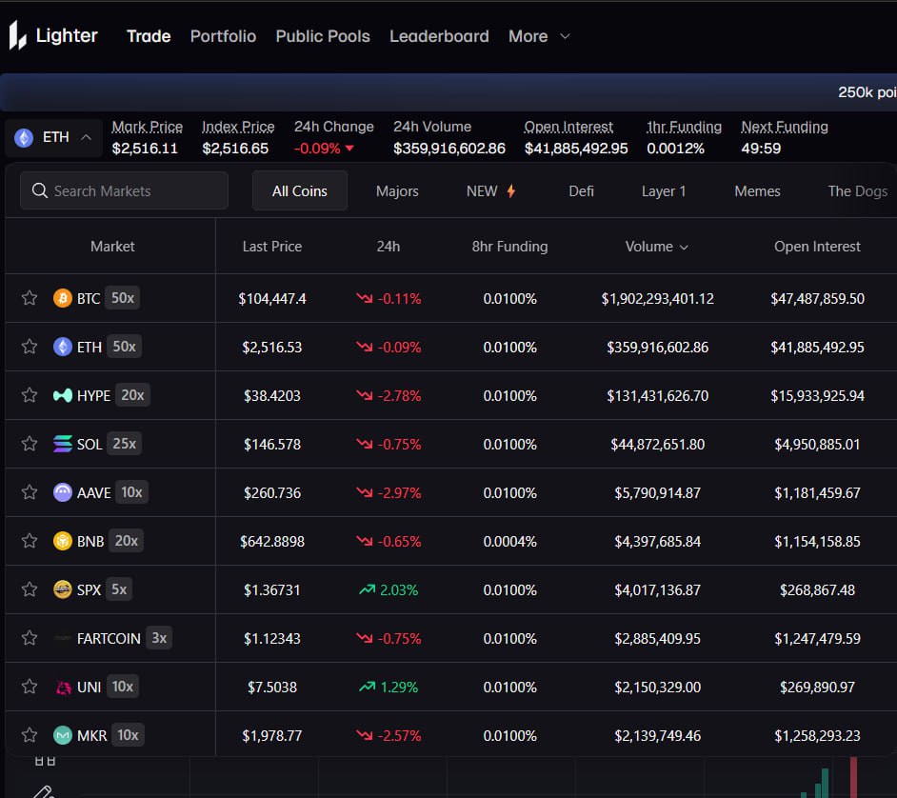This screenshot has height=798, width=897.
Task: Open Public Pools
Action: [323, 36]
